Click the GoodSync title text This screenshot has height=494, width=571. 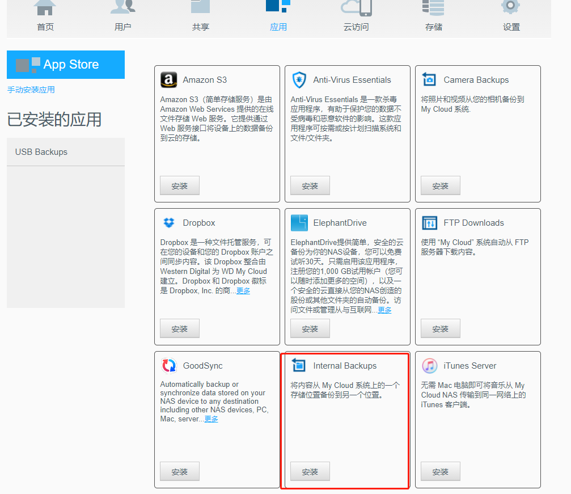pos(202,365)
